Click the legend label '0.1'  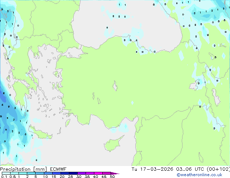tap(4, 177)
